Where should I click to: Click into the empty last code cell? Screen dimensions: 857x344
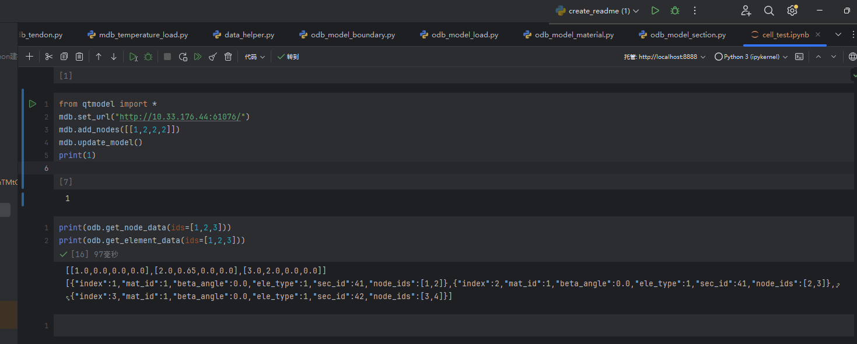pyautogui.click(x=454, y=325)
